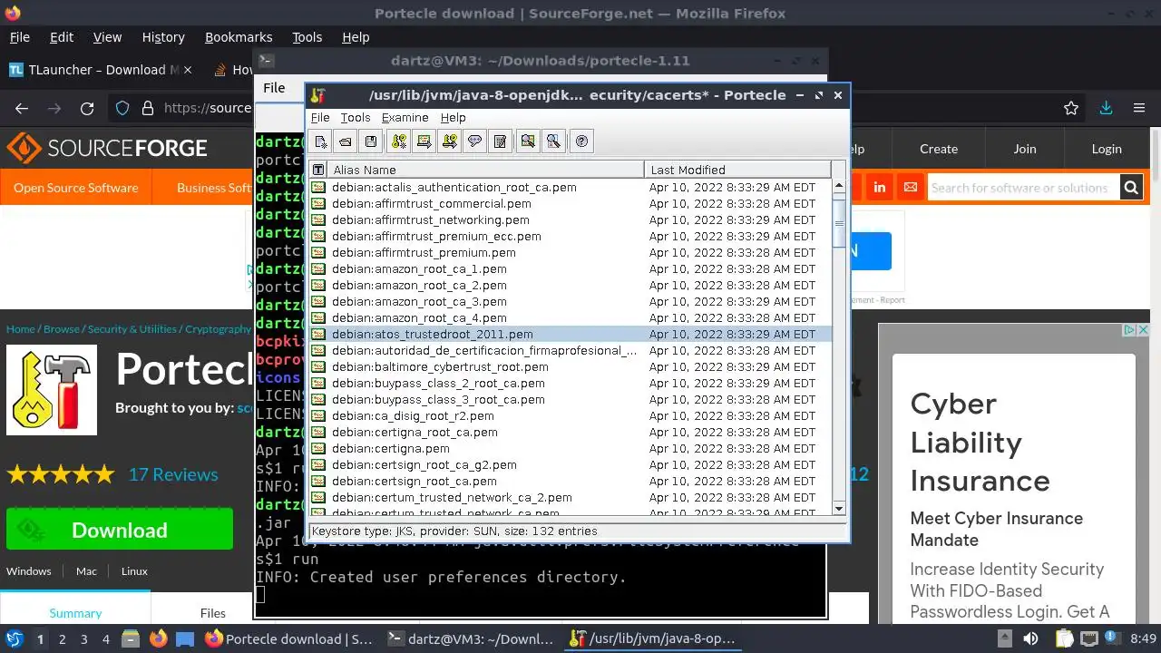Viewport: 1161px width, 653px height.
Task: Select debian:buypass_class_3_root_ca.pem entry
Action: point(571,399)
